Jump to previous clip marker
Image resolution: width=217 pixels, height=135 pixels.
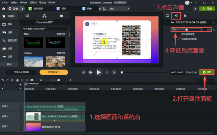pyautogui.click(x=107, y=72)
